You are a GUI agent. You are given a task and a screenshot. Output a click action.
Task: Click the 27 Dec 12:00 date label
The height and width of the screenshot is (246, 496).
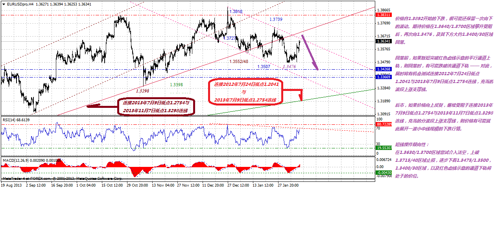pyautogui.click(x=238, y=185)
